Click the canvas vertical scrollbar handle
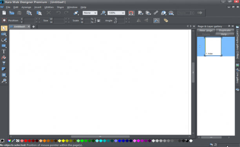 click(193, 73)
